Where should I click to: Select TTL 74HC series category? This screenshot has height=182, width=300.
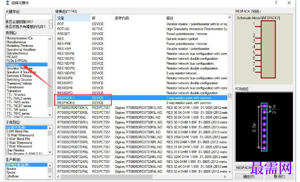coord(18,113)
